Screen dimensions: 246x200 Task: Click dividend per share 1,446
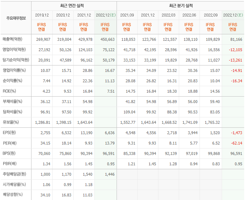(110, 174)
